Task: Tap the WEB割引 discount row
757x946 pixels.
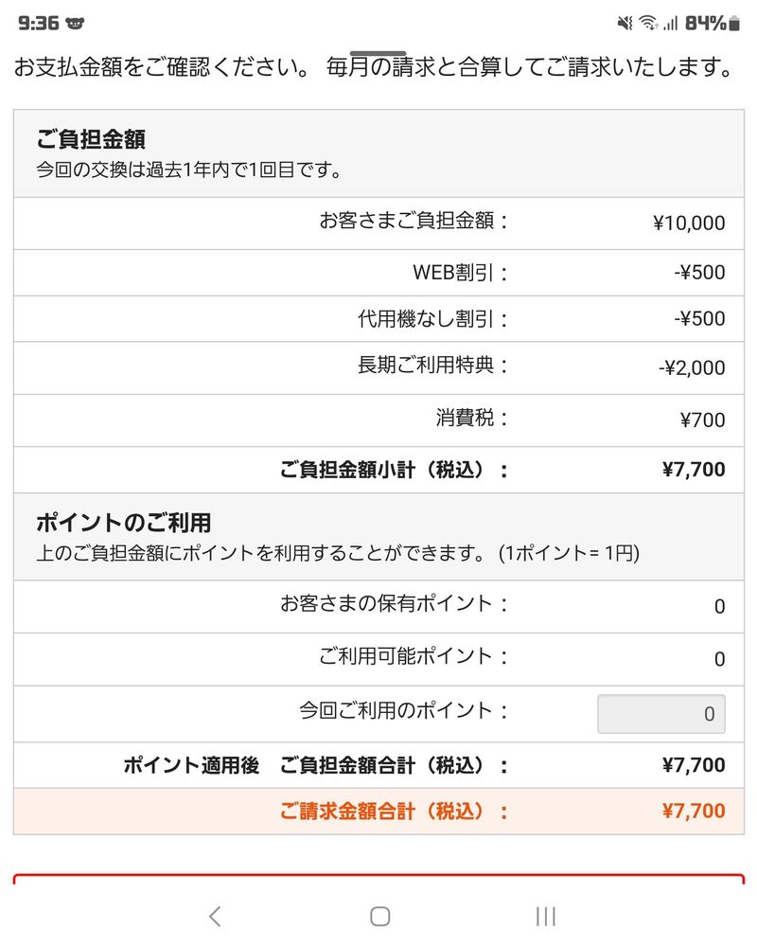Action: pos(378,273)
